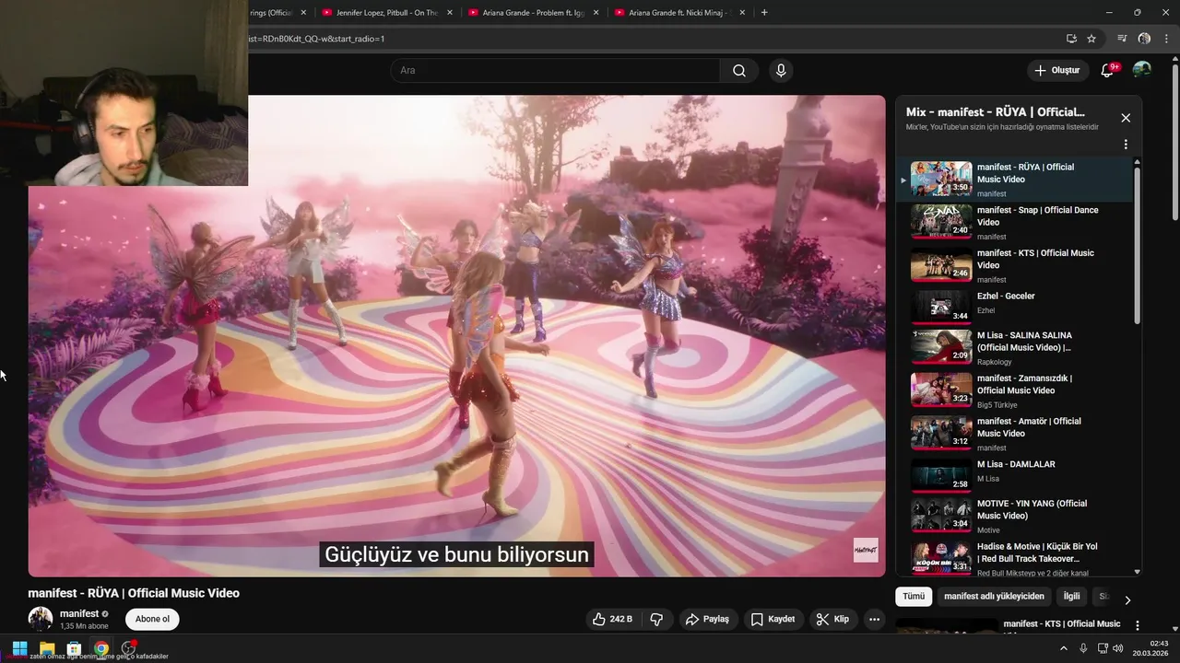The width and height of the screenshot is (1180, 663).
Task: Click the YouTube search magnifier button
Action: click(x=738, y=71)
